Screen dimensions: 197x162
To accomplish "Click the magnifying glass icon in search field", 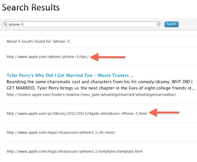I will pos(5,24).
